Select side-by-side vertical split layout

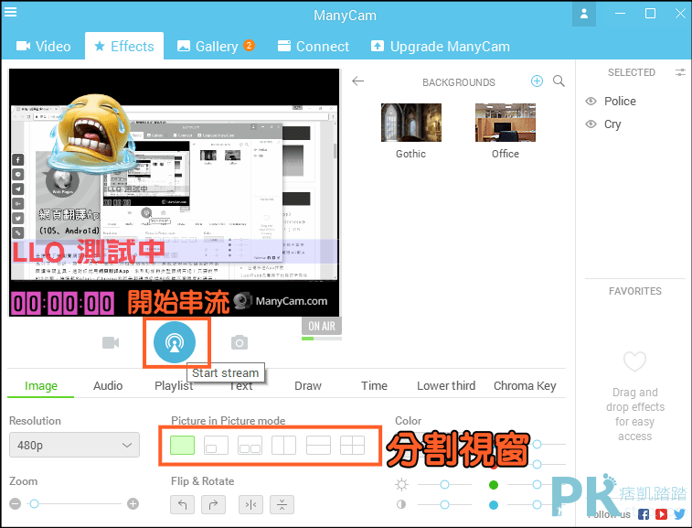point(283,445)
